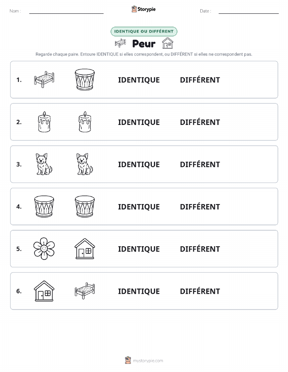Click the bed icon in row 6
This screenshot has width=288, height=372.
pos(84,291)
